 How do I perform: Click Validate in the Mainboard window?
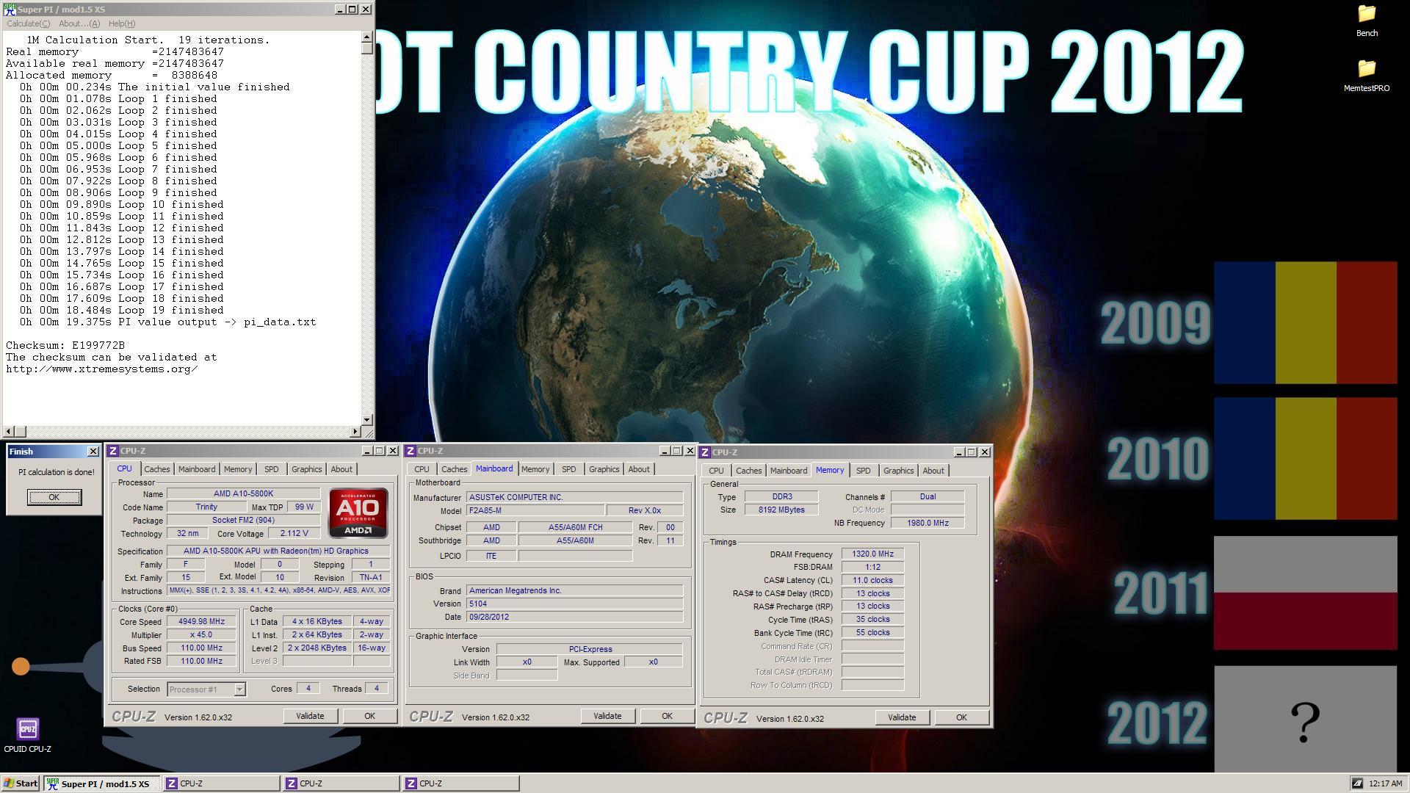coord(607,716)
